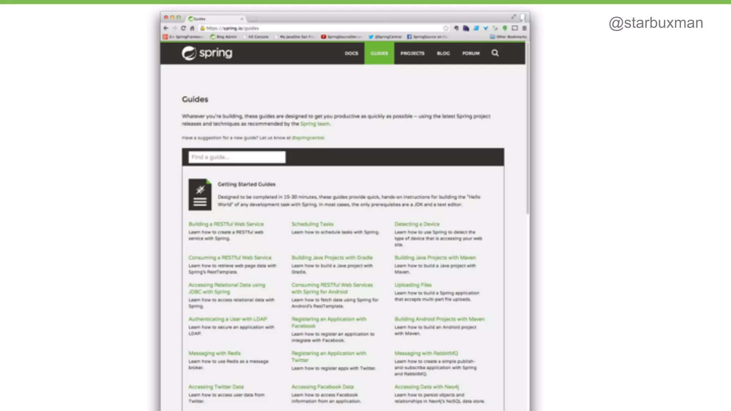This screenshot has height=411, width=731.
Task: Open the FORUM navigation item
Action: (471, 53)
